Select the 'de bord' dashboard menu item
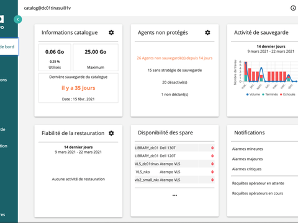 coord(9,47)
